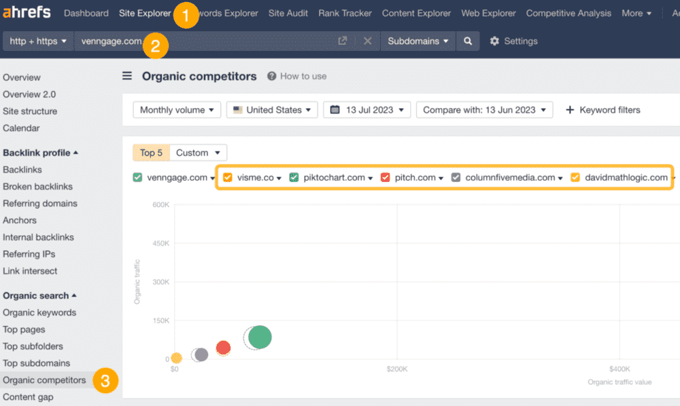Viewport: 680px width, 406px height.
Task: Open Rank Tracker in top navigation
Action: [x=345, y=14]
